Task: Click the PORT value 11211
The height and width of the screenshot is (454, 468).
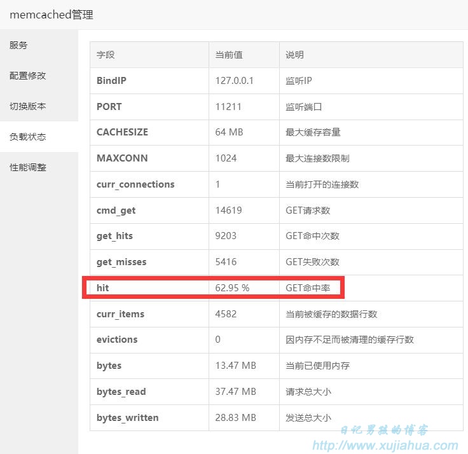Action: point(228,107)
